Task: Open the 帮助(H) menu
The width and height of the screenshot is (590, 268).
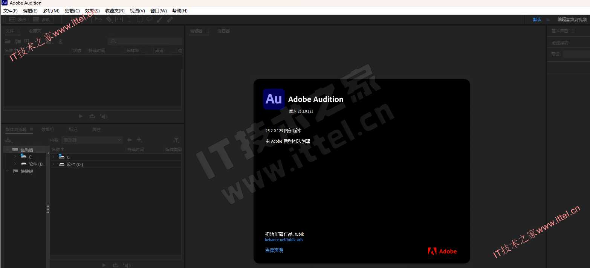Action: click(x=180, y=11)
